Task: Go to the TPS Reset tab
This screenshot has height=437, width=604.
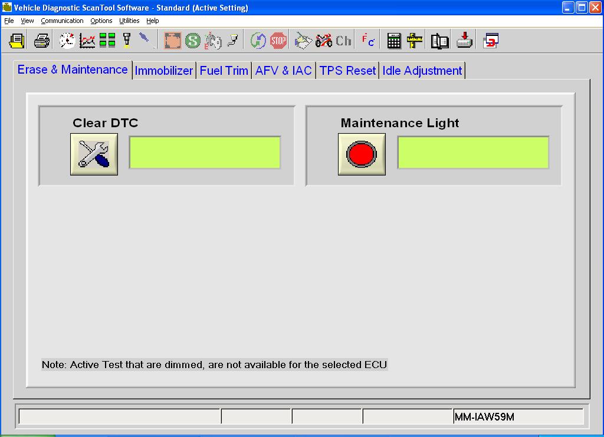Action: tap(347, 71)
